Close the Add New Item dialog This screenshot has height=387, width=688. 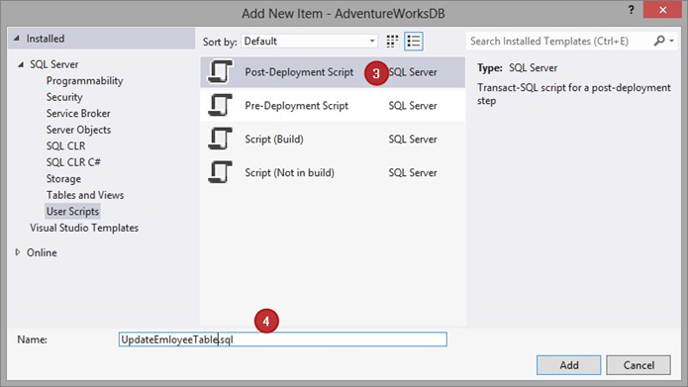(662, 10)
